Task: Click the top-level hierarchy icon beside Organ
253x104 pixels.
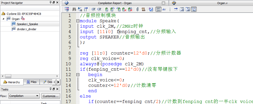Action: point(23,19)
